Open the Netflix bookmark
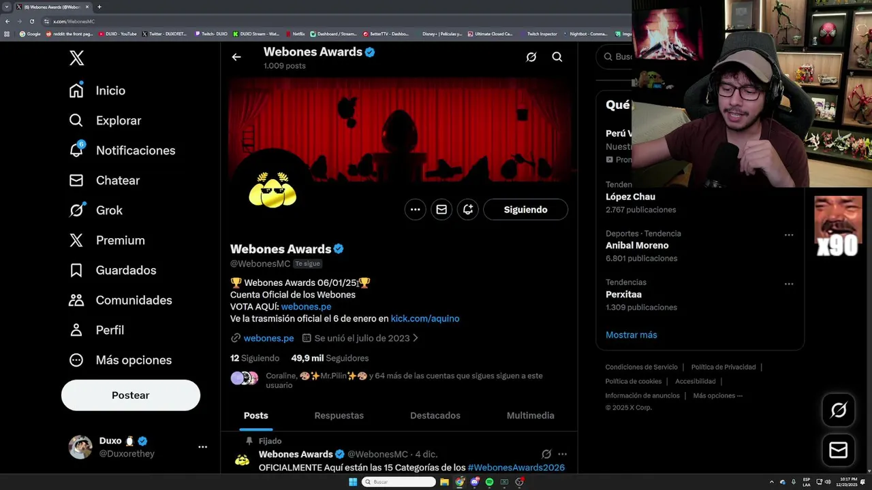872x490 pixels. (296, 33)
